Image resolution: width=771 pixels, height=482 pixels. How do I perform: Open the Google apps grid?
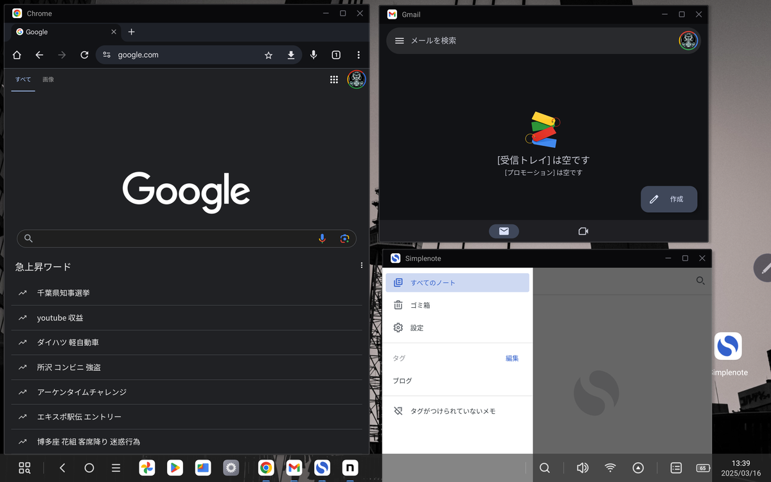click(334, 80)
